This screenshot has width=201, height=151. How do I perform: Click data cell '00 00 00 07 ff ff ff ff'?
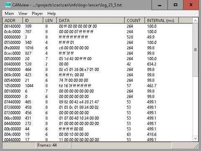76,32
